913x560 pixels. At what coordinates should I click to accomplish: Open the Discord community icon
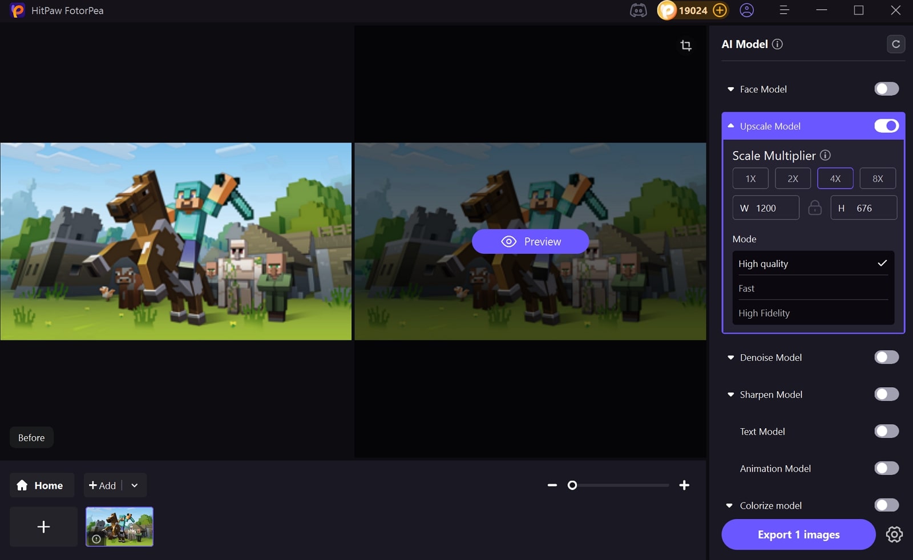[638, 10]
